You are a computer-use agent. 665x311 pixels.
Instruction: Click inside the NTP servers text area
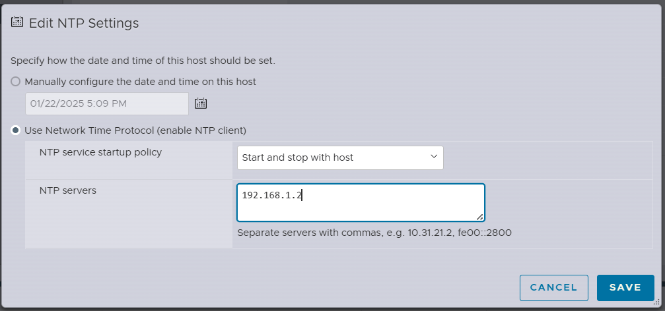click(361, 202)
